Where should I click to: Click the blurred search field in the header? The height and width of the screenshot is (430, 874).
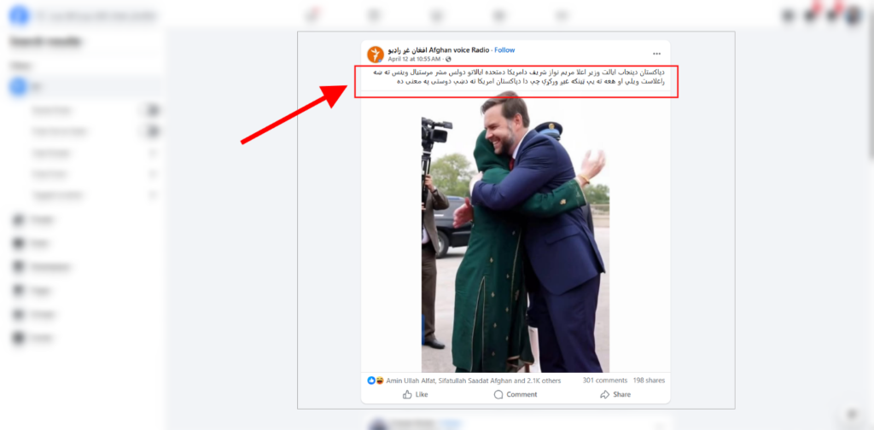click(96, 16)
